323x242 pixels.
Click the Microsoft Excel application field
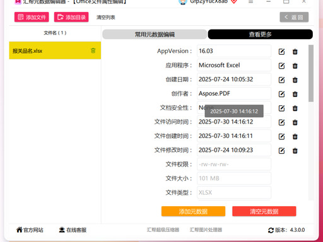point(234,65)
